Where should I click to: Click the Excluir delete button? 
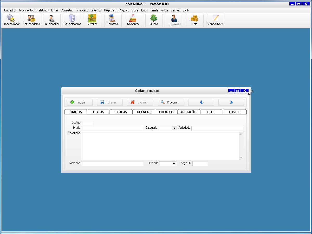tap(140, 102)
